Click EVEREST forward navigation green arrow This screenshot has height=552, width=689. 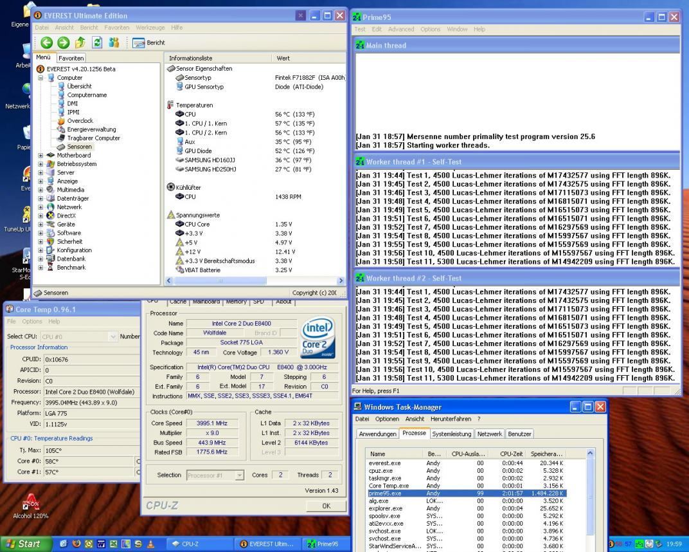[63, 42]
